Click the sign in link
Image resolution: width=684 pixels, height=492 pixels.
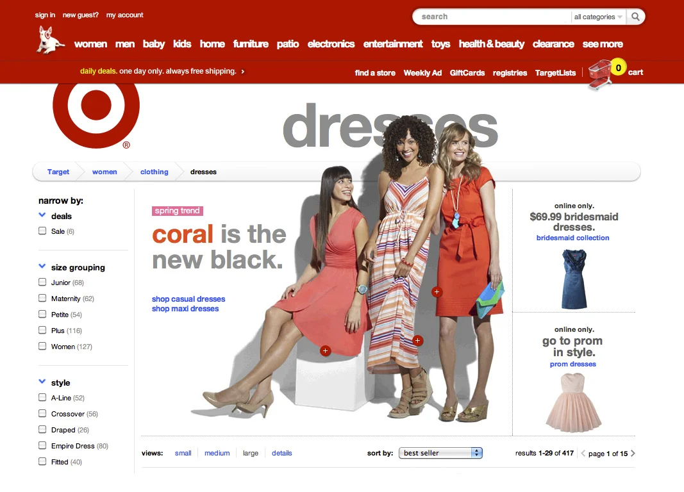coord(45,15)
